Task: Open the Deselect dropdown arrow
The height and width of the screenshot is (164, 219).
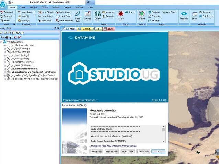Action: pyautogui.click(x=14, y=16)
